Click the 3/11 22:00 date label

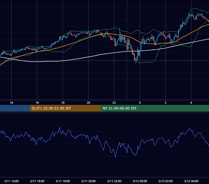[x=114, y=181]
